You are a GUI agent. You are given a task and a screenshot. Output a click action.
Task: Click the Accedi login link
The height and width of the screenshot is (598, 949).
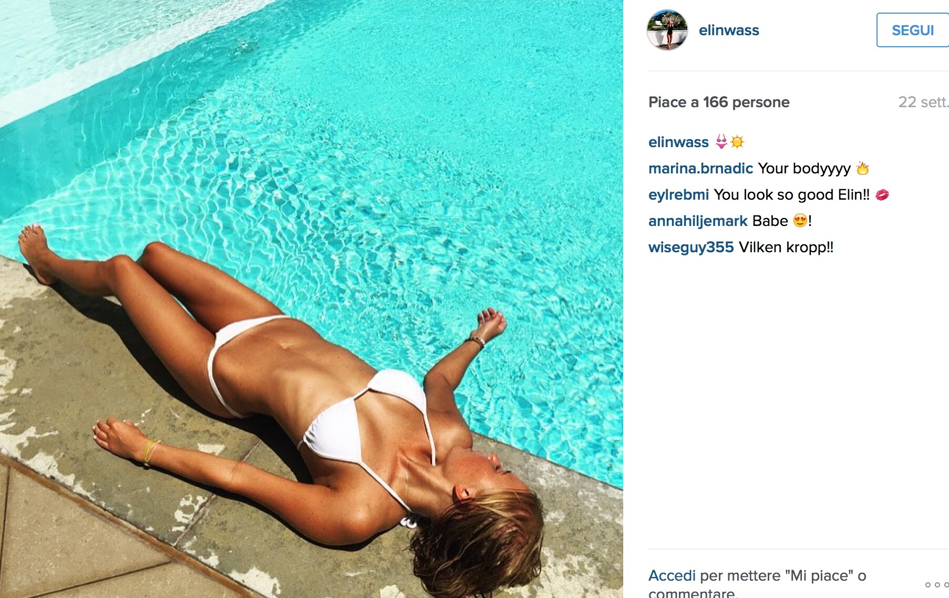(672, 575)
